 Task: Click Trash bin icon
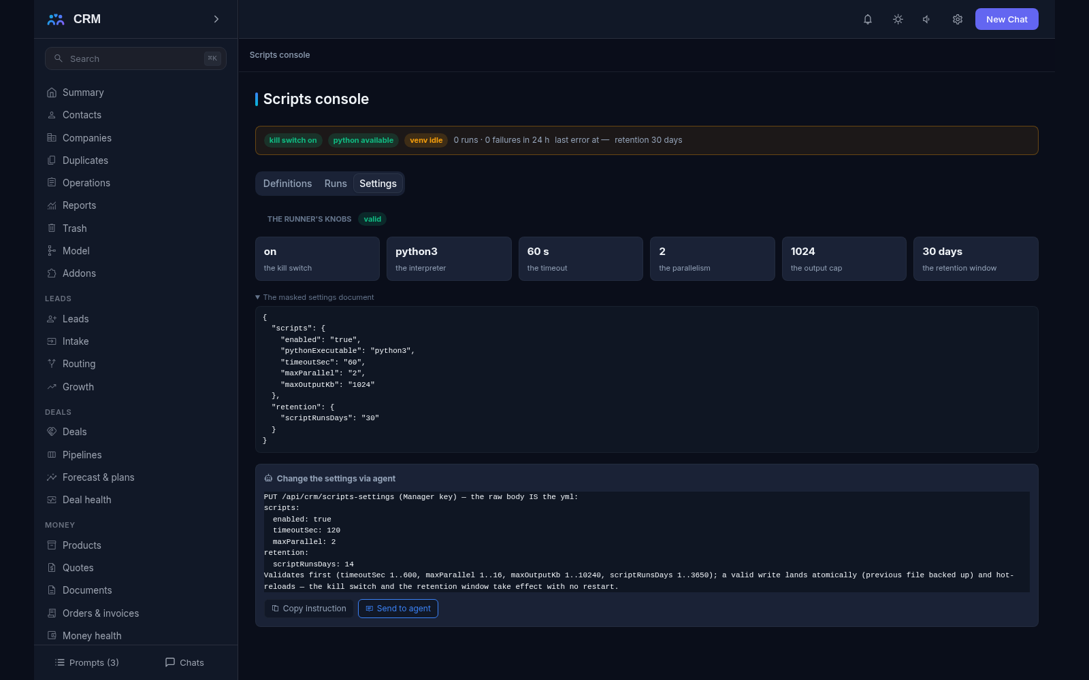[52, 228]
